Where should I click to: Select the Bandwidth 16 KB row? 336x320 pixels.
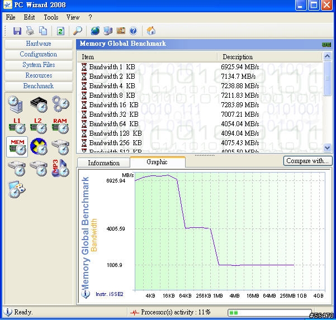click(x=200, y=105)
